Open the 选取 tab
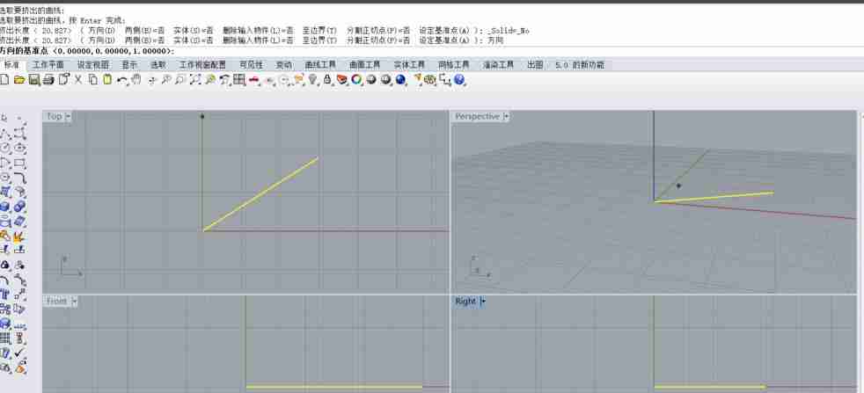Viewport: 864px width, 393px height. coord(158,65)
